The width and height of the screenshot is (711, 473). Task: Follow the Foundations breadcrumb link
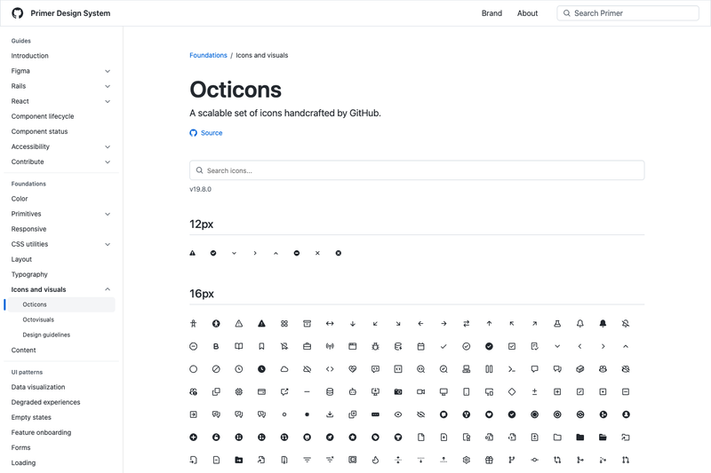coord(208,55)
